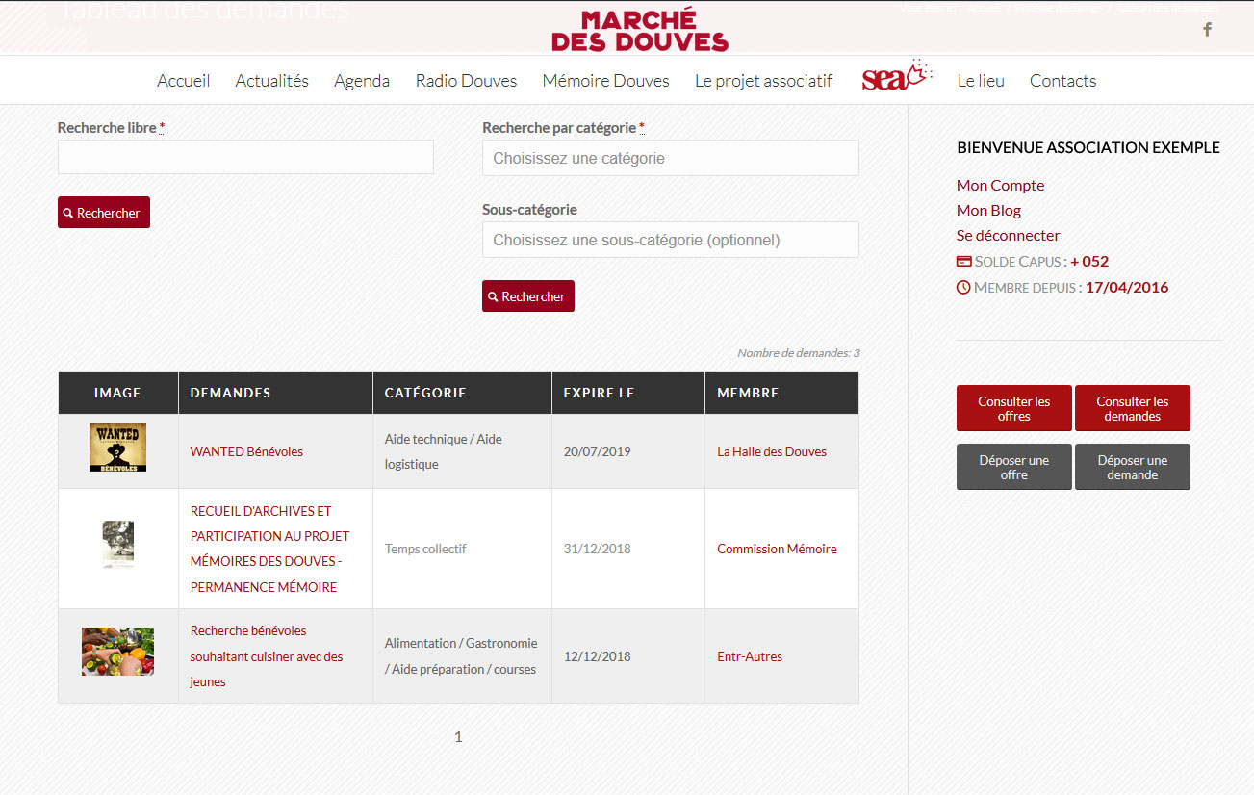Click the sea logo in navigation
This screenshot has height=795, width=1254.
point(896,77)
